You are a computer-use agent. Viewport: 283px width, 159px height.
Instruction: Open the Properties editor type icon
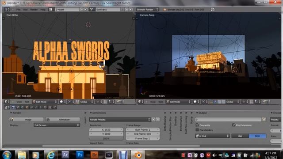7,107
